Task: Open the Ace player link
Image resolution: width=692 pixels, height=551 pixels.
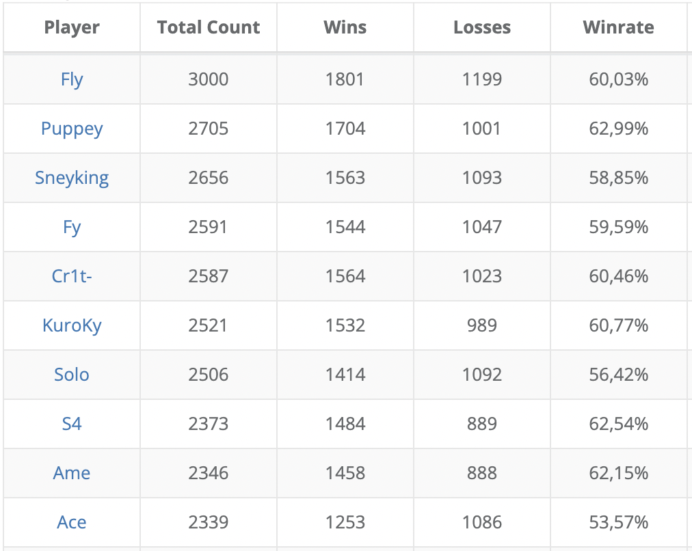Action: click(72, 522)
